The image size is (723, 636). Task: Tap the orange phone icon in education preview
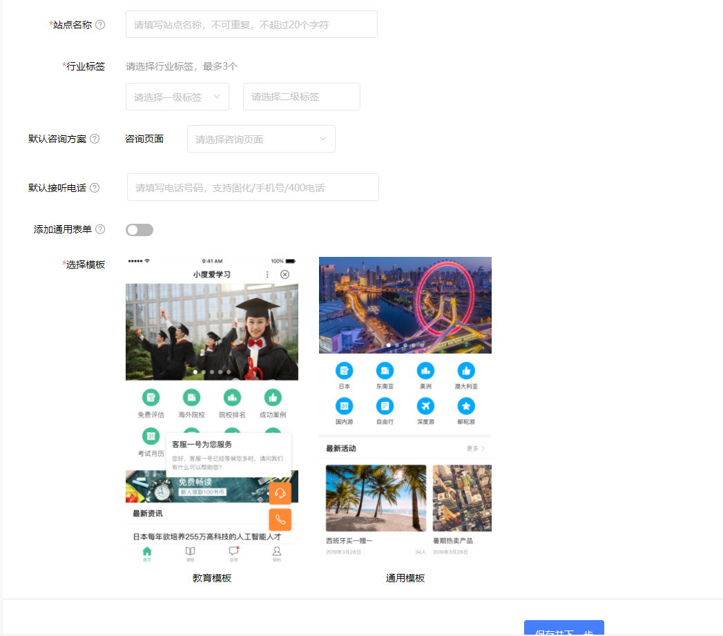coord(280,519)
